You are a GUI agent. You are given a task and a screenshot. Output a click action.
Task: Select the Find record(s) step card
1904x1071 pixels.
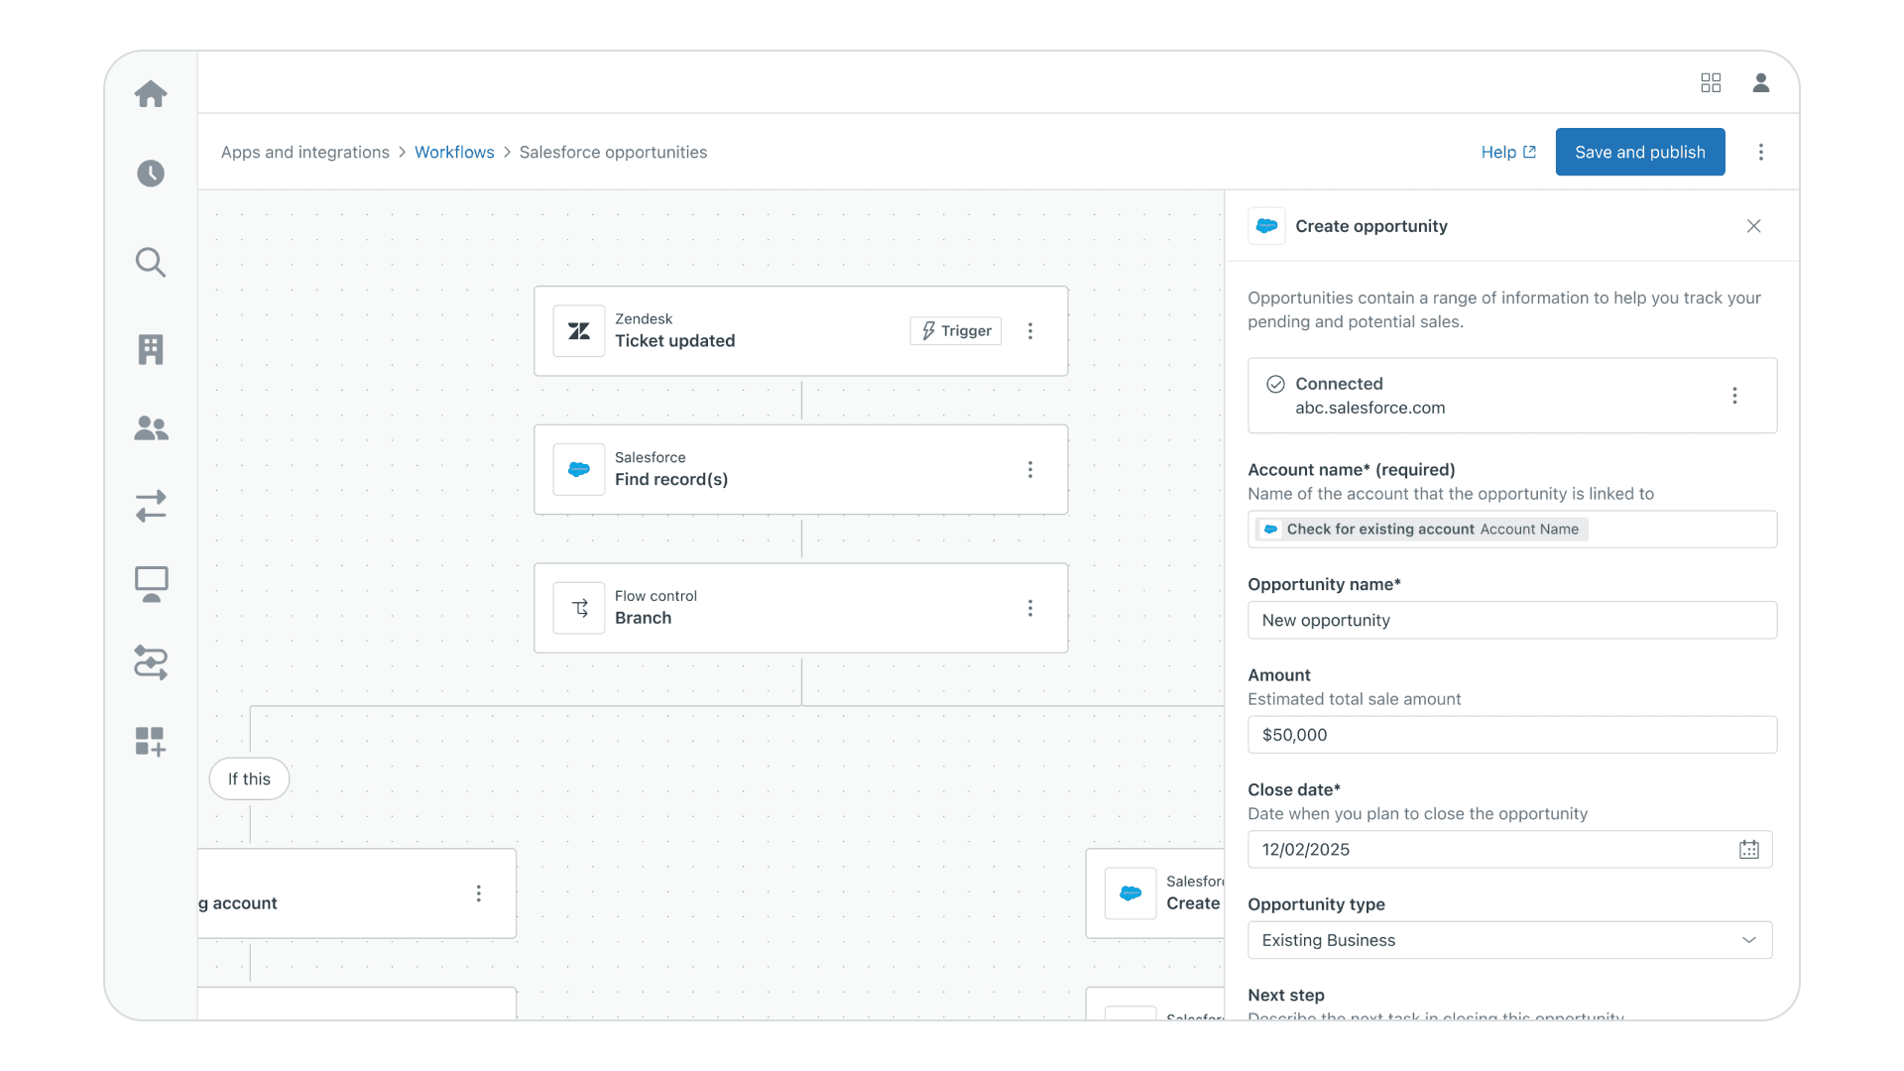800,470
